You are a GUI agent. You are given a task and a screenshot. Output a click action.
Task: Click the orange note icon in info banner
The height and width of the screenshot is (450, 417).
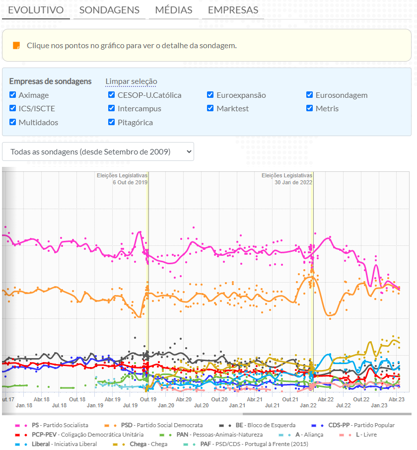coord(16,45)
